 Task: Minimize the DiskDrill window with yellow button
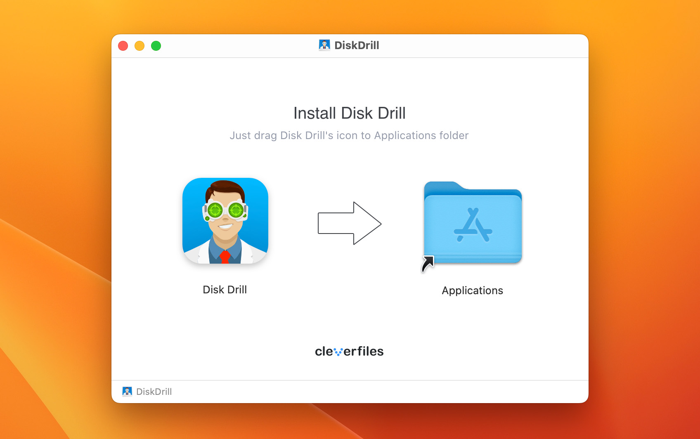click(x=140, y=46)
